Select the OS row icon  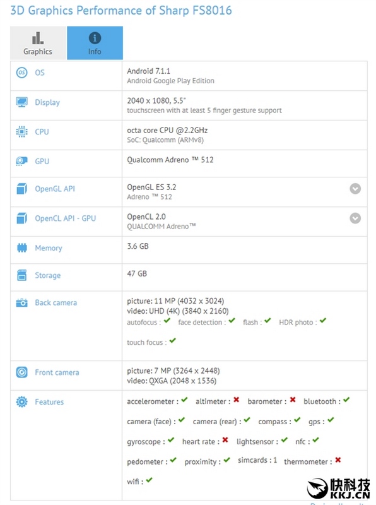(x=22, y=73)
